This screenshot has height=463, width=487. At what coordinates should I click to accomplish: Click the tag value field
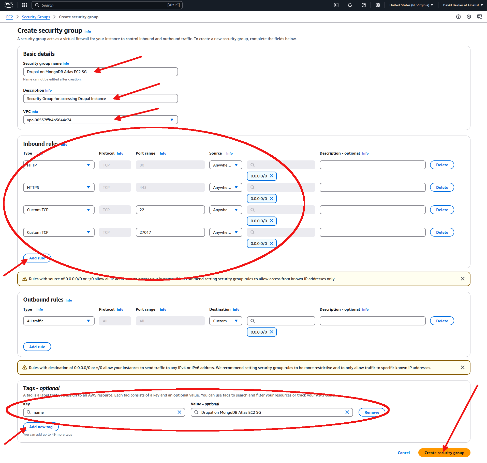[x=272, y=412]
